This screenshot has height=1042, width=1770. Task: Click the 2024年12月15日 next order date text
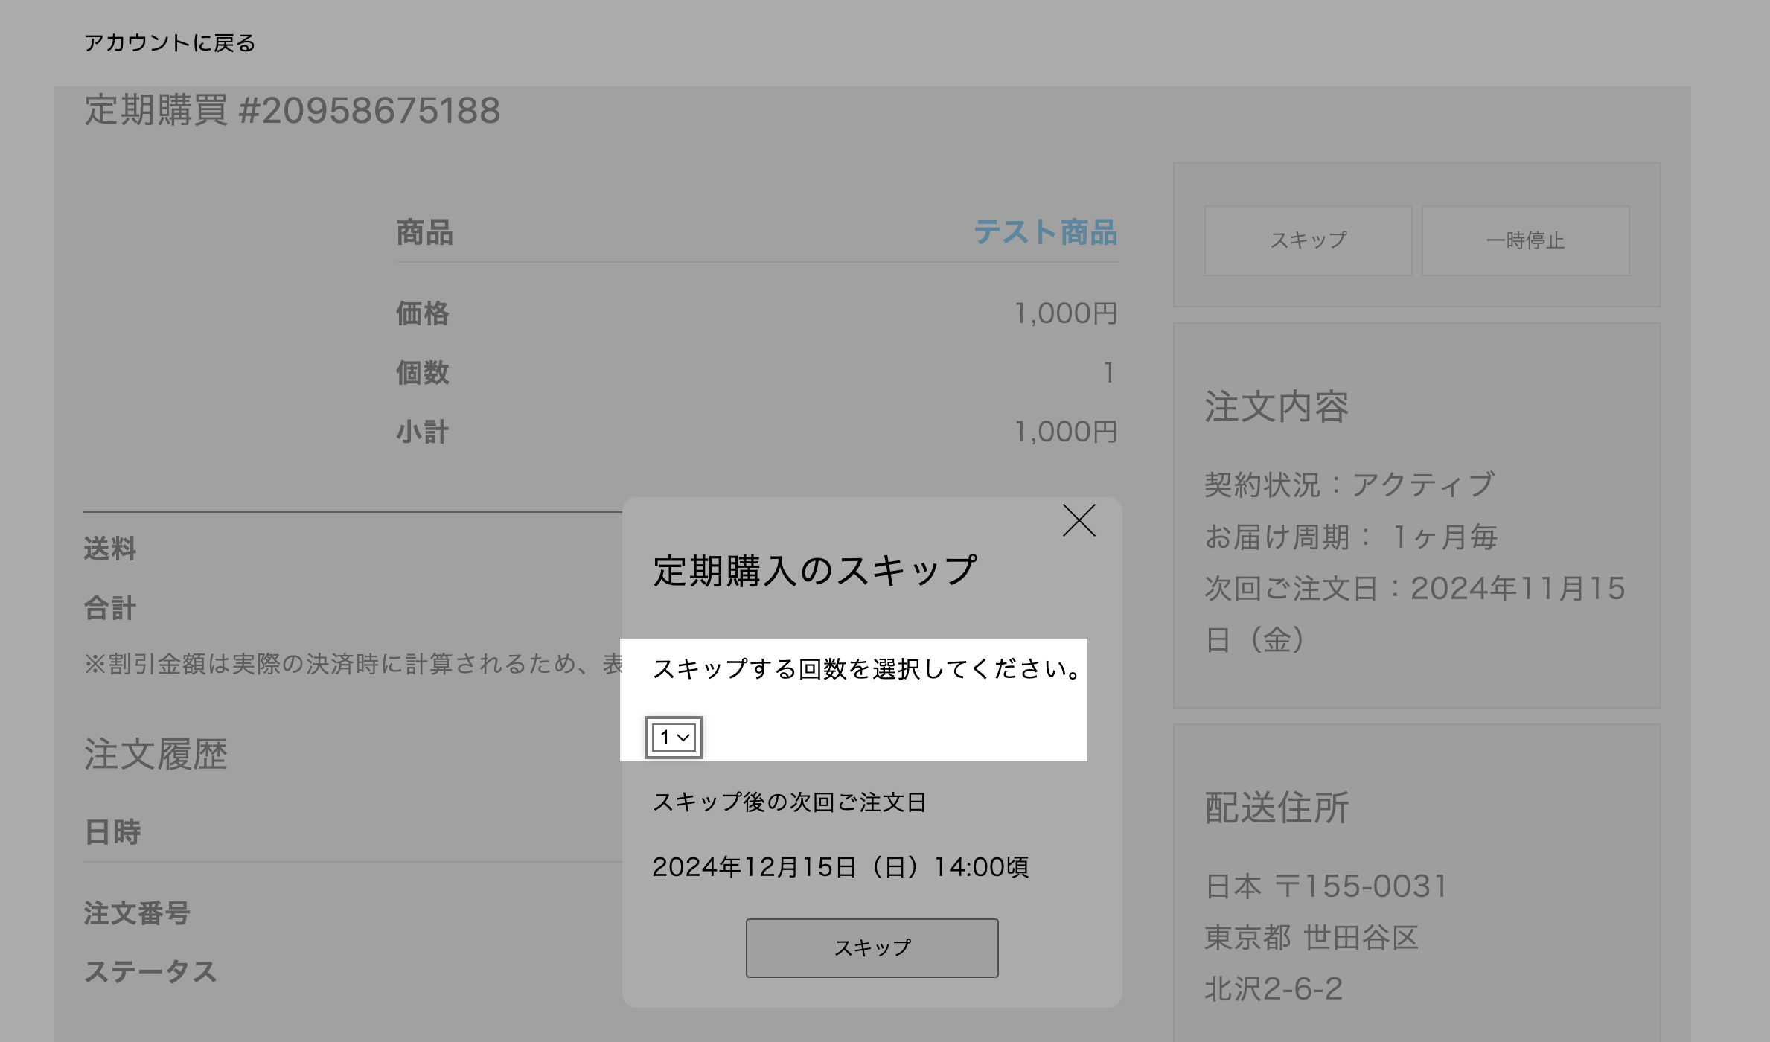coord(840,867)
